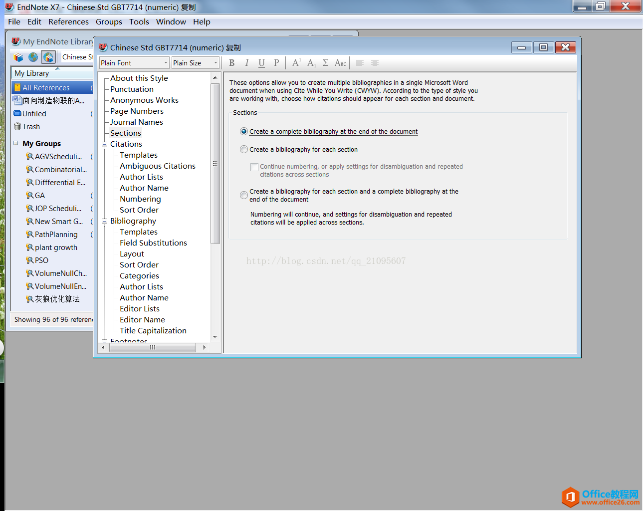Maximize the style editor window
This screenshot has width=643, height=511.
[x=543, y=47]
